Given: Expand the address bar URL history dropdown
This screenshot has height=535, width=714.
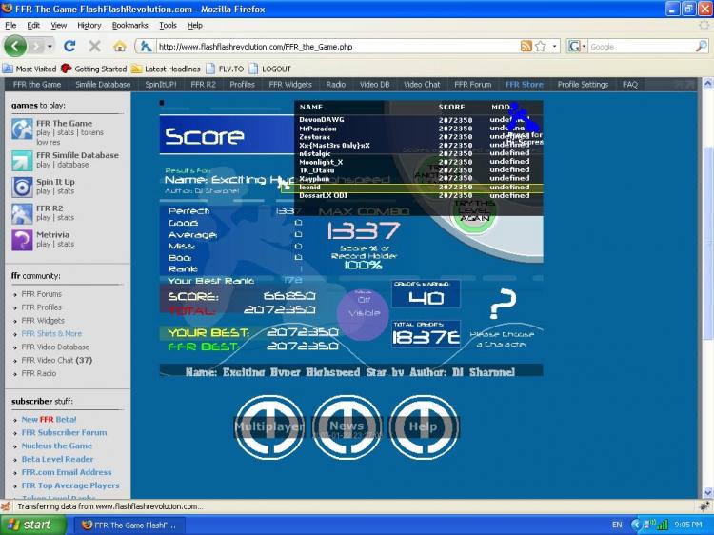Looking at the screenshot, I should pos(554,46).
